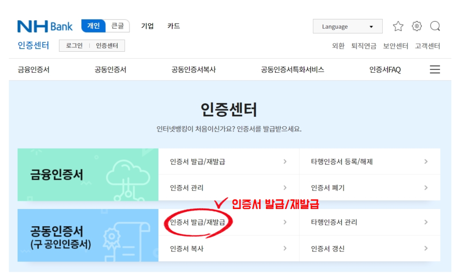This screenshot has height=276, width=457.
Task: Open 공동인증서 인증서 발급/재발급
Action: coord(229,222)
